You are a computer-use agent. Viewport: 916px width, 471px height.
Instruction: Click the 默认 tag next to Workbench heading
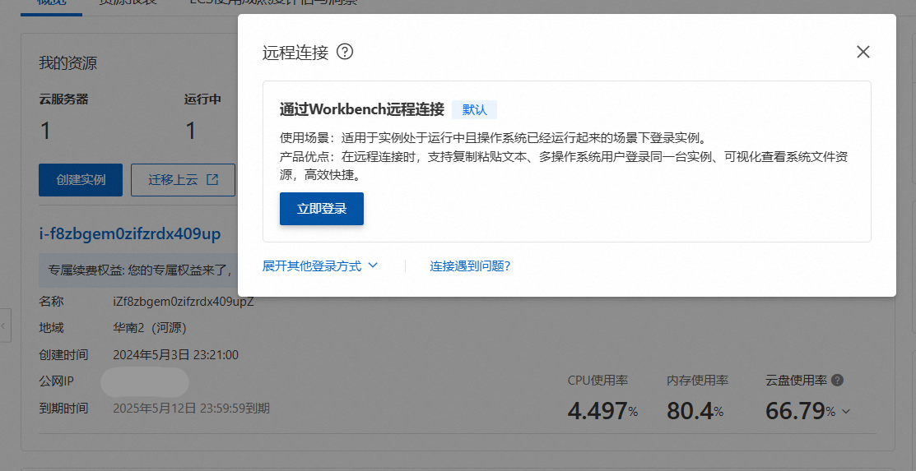(474, 110)
